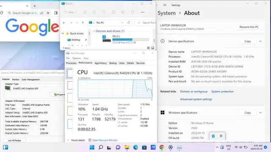Image resolution: width=271 pixels, height=152 pixels.
Task: Click Rename this PC button
Action: (249, 27)
